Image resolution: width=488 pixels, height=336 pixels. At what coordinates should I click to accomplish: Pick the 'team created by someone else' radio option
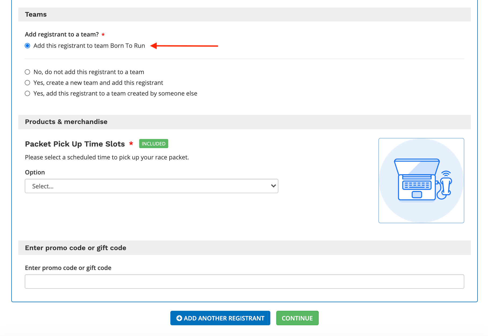27,93
